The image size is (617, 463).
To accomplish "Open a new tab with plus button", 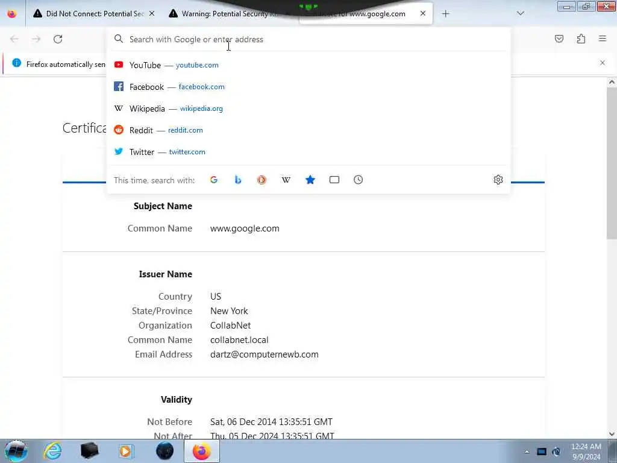I will tap(445, 14).
